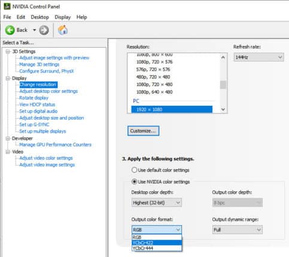Viewport: 289px width, 257px height.
Task: Collapse the Display tree node
Action: click(x=8, y=78)
